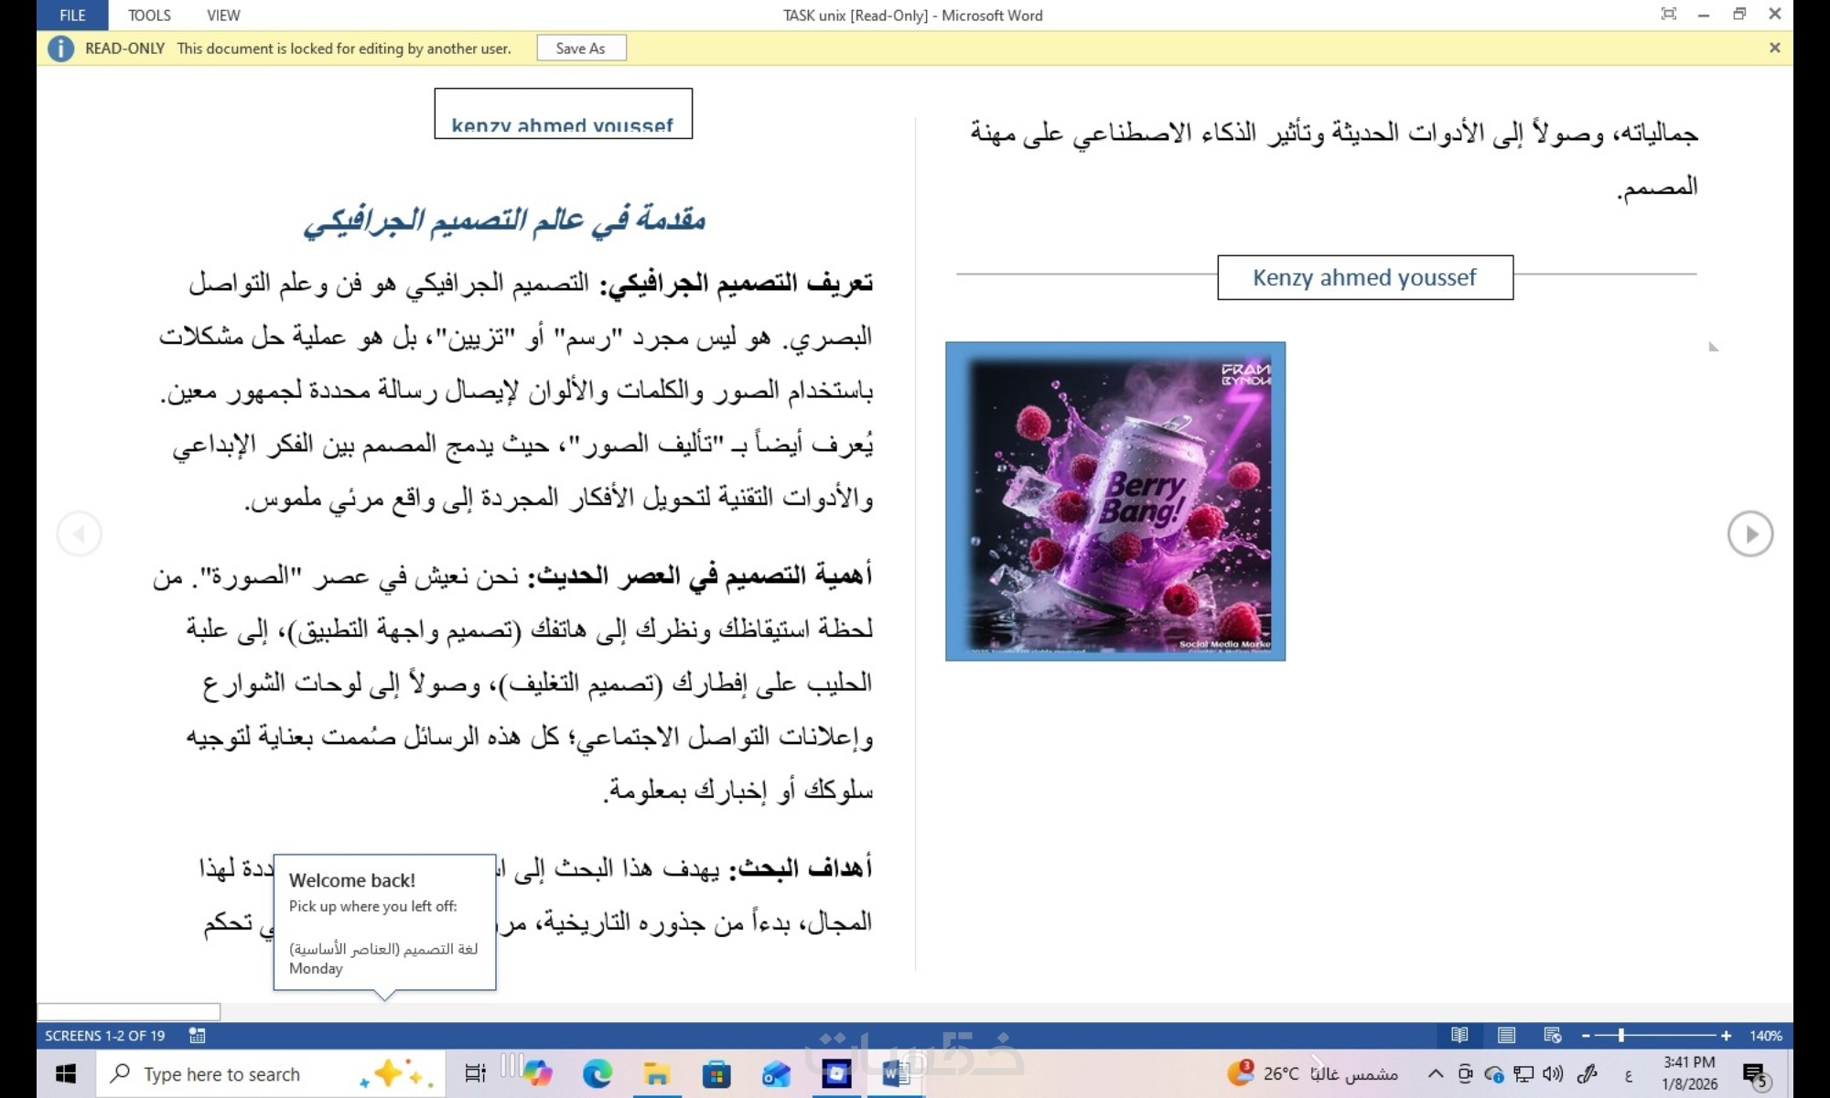The image size is (1830, 1098).
Task: Dismiss the read-only notification bar
Action: coord(1774,48)
